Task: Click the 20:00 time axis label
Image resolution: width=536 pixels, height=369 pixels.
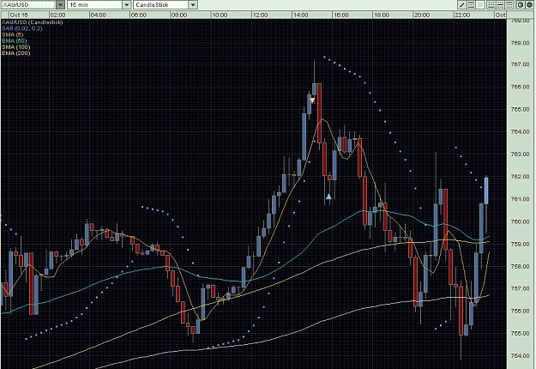Action: pos(421,15)
